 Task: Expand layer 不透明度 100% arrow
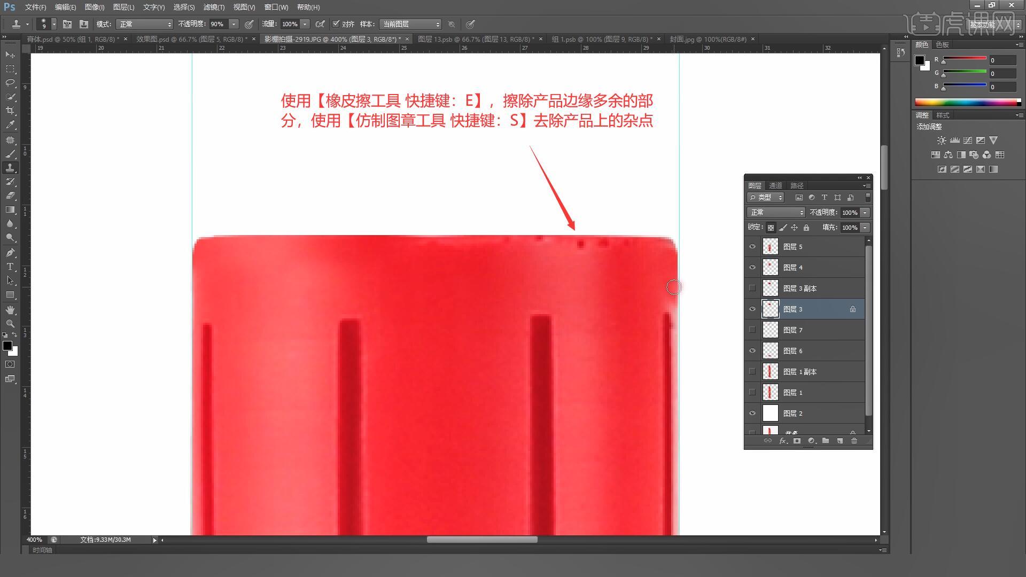865,213
